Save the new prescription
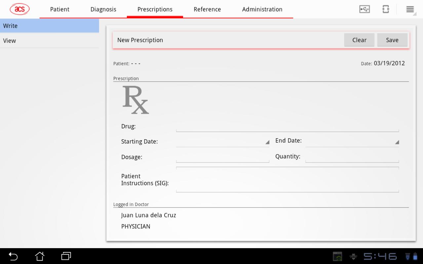423x264 pixels. coord(392,40)
